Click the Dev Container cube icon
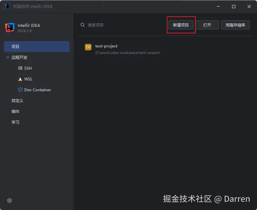Image resolution: width=257 pixels, height=210 pixels. [x=20, y=90]
